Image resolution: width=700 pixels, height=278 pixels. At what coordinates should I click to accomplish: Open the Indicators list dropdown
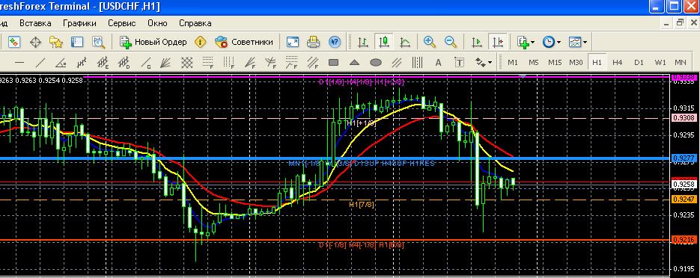tap(526, 43)
